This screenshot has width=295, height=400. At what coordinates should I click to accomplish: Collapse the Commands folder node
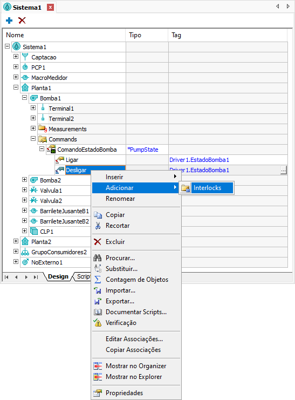(x=33, y=139)
